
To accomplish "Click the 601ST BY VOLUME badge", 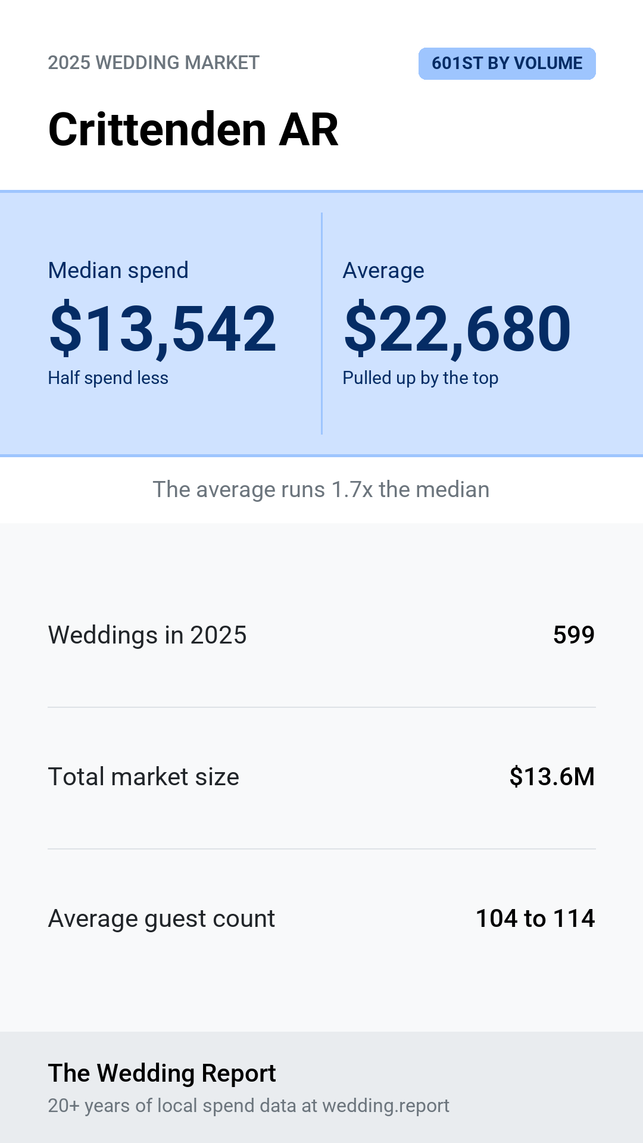I will tap(507, 63).
